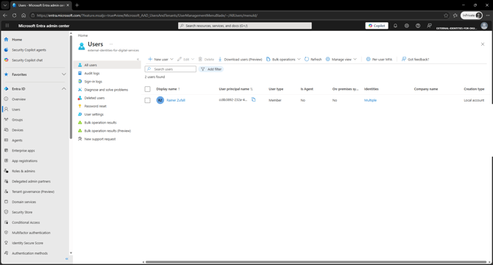Viewport: 493px width, 265px height.
Task: Open the Bulk operation results icon
Action: [80, 123]
